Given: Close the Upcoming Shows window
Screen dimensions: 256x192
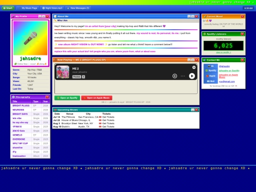Looking at the screenshot, I should click(196, 110).
